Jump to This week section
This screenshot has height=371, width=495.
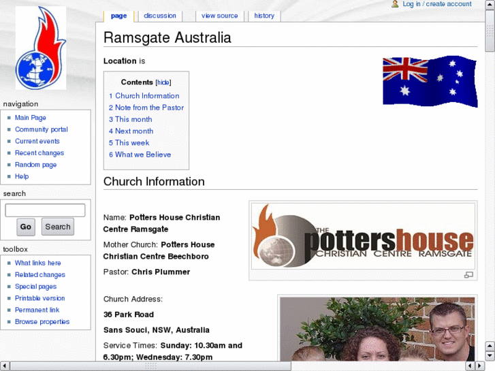click(x=129, y=143)
